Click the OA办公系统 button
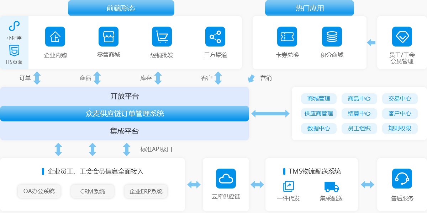427x213 pixels. coord(39,191)
